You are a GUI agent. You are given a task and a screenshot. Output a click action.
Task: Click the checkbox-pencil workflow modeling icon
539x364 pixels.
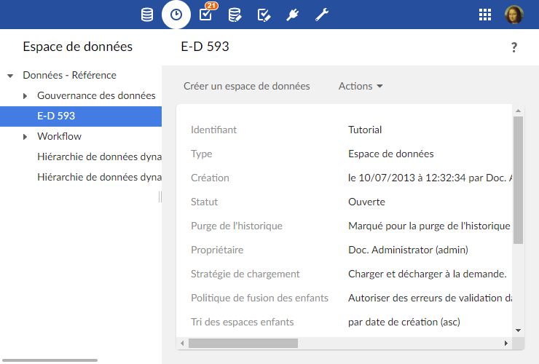pos(264,15)
